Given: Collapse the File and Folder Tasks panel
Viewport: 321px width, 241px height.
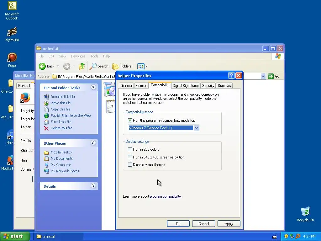Looking at the screenshot, I should coord(93,87).
